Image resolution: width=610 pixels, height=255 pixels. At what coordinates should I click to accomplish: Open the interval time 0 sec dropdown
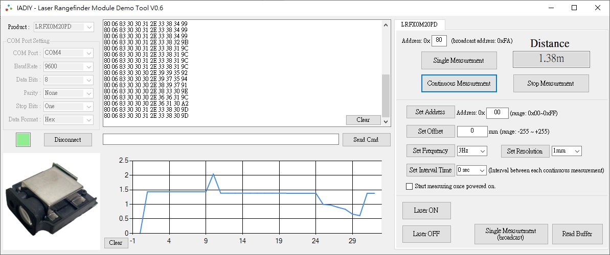tap(471, 170)
